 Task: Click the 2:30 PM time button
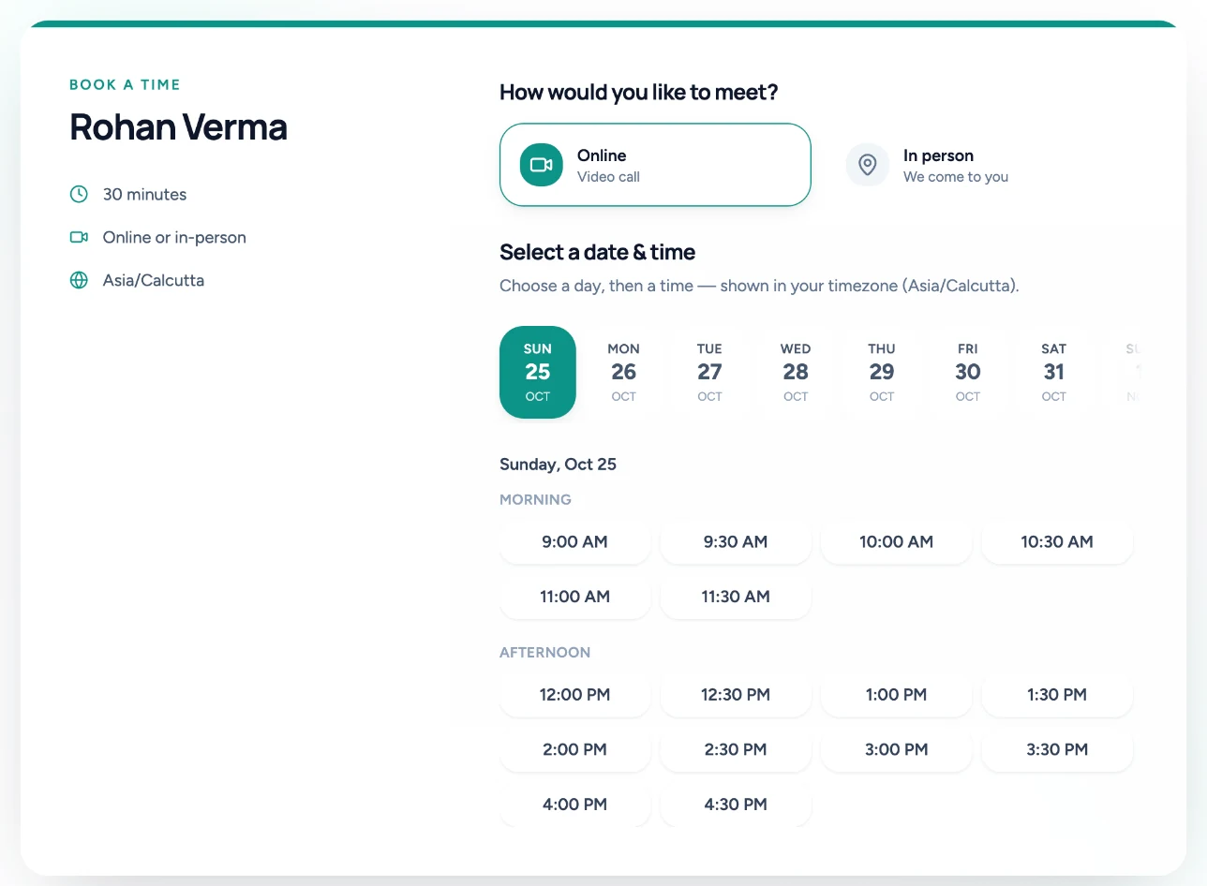(x=736, y=749)
